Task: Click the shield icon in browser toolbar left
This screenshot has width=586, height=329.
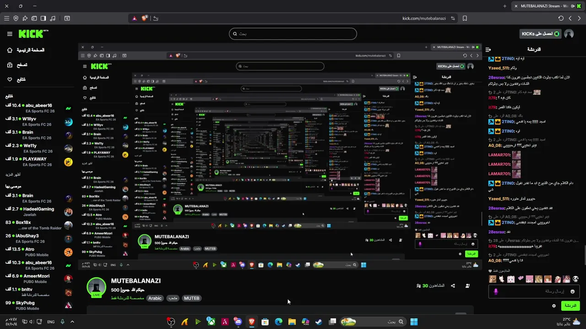Action: pyautogui.click(x=16, y=18)
